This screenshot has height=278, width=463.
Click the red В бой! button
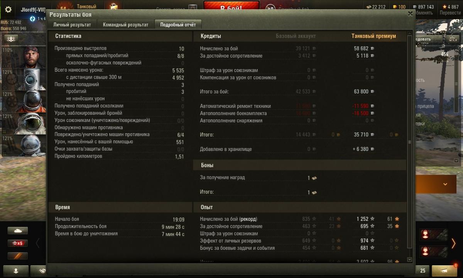231,7
